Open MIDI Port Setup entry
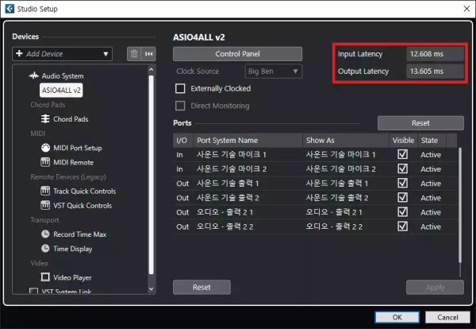 pos(78,148)
